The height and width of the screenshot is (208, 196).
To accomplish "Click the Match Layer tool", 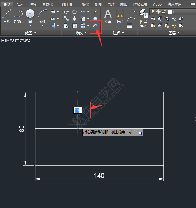I will coord(181,26).
